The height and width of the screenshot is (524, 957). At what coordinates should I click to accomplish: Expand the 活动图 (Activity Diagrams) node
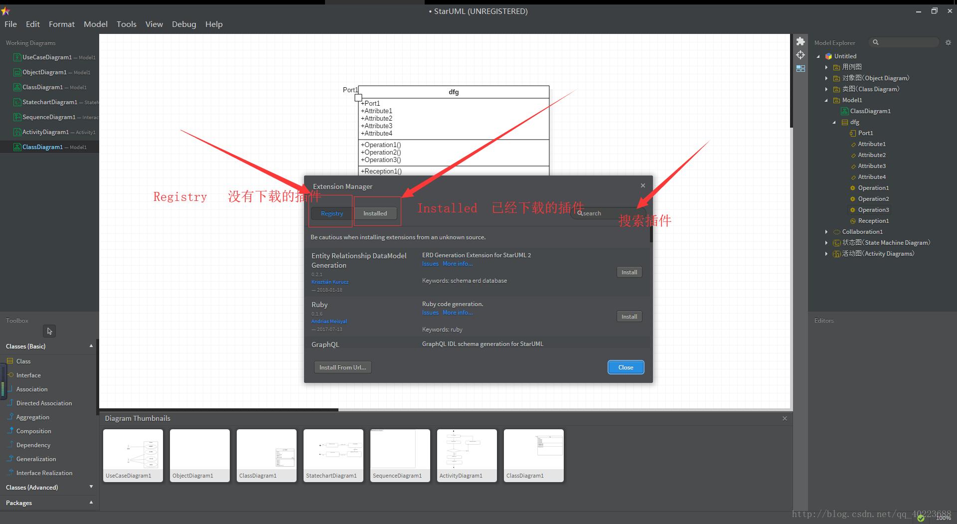pos(826,254)
